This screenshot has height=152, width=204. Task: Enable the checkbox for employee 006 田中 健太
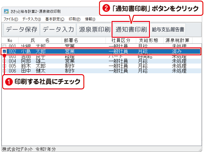pyautogui.click(x=4, y=71)
